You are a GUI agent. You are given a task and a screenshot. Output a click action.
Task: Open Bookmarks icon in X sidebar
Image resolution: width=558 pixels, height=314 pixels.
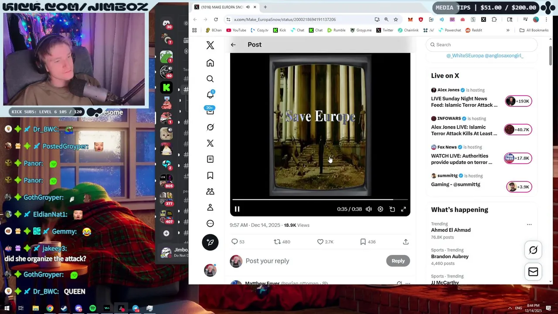tap(210, 175)
